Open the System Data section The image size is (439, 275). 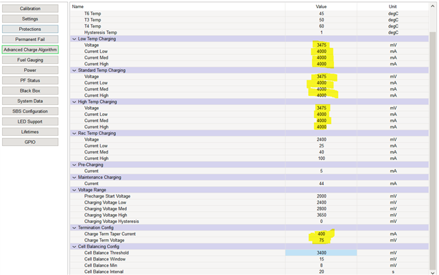[30, 101]
